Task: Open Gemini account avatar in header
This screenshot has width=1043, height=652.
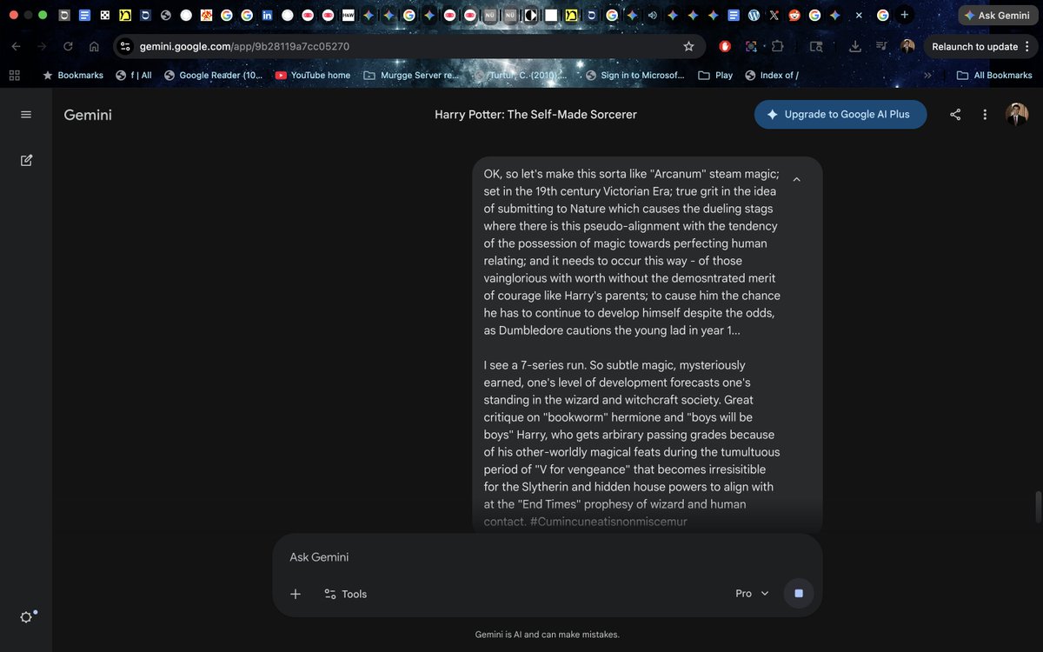Action: coord(1017,114)
